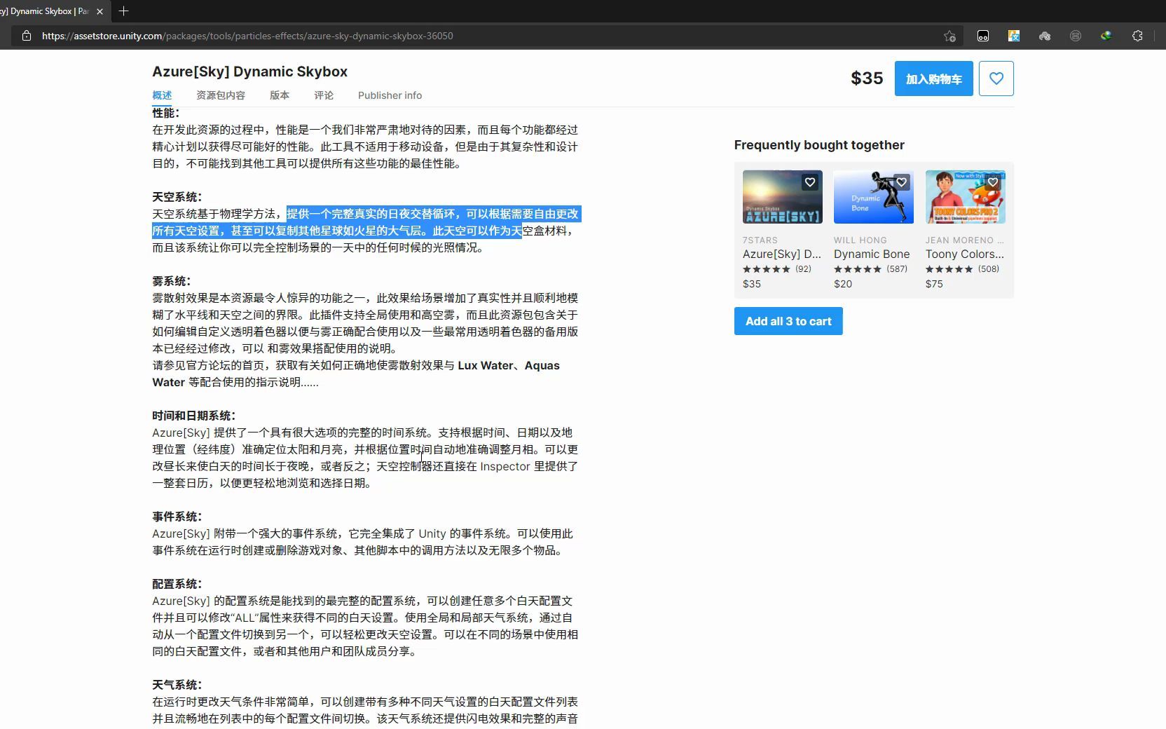This screenshot has height=729, width=1166.
Task: Click the $20 price under Dynamic Bone
Action: [843, 284]
